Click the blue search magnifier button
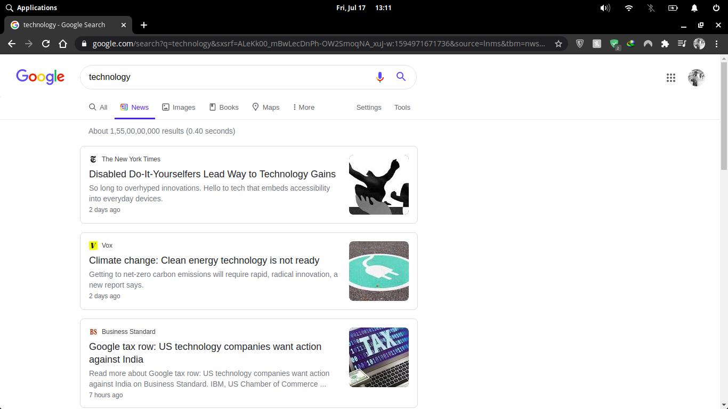 pos(401,77)
